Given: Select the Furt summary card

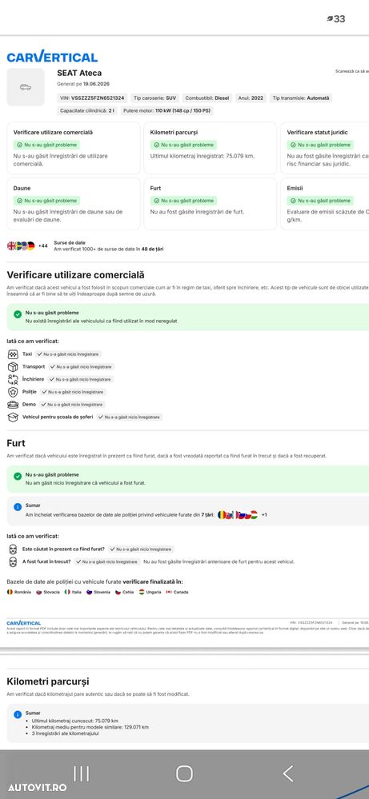Looking at the screenshot, I should [x=210, y=204].
